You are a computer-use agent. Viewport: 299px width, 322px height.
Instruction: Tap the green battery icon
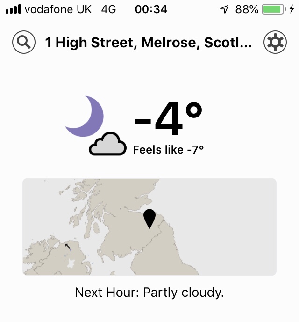coord(273,9)
